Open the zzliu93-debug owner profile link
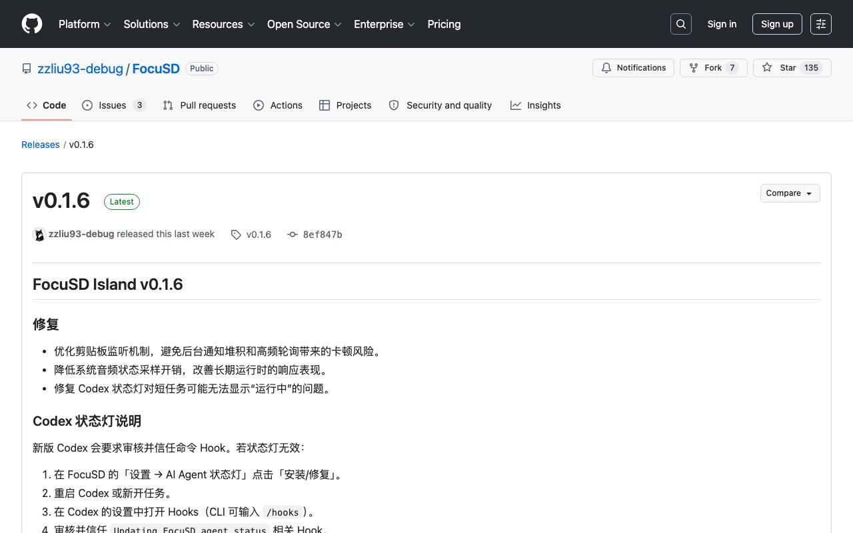The image size is (853, 533). click(x=80, y=69)
